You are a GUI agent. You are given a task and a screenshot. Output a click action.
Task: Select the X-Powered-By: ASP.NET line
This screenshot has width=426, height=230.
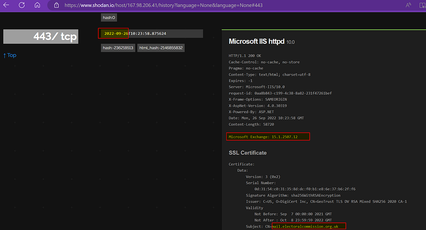coord(251,112)
